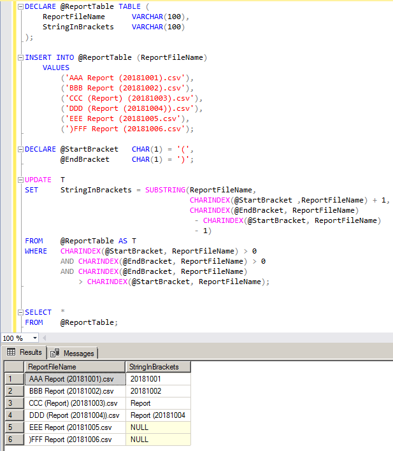Collapse the DECLARE @StartBracket block
The width and height of the screenshot is (393, 451).
coord(20,149)
